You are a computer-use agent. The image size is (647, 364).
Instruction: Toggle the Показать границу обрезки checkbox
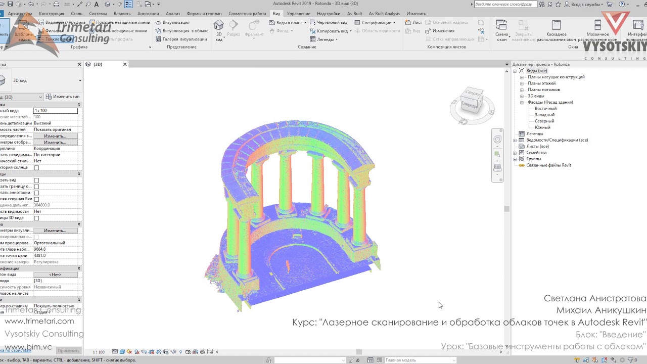36,187
